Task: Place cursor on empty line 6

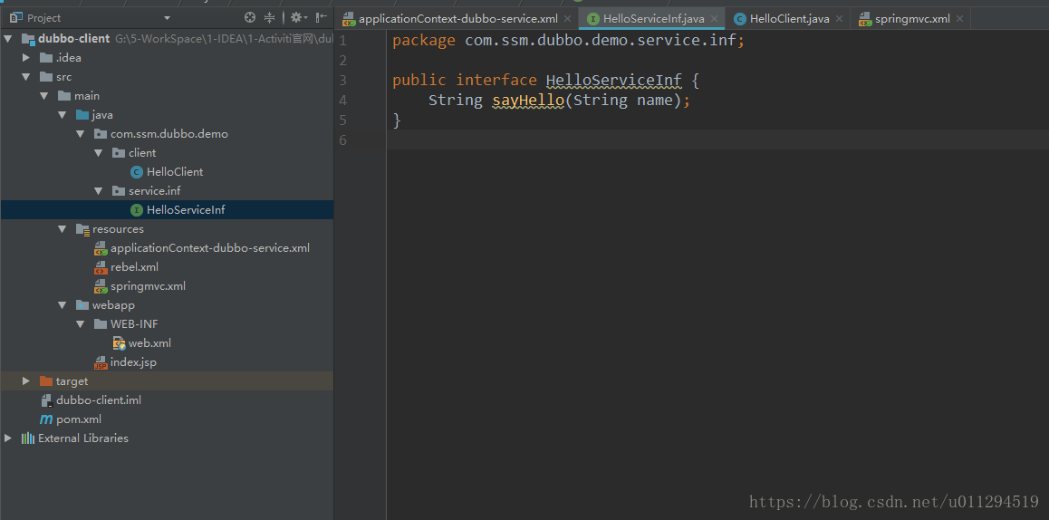Action: pyautogui.click(x=717, y=140)
